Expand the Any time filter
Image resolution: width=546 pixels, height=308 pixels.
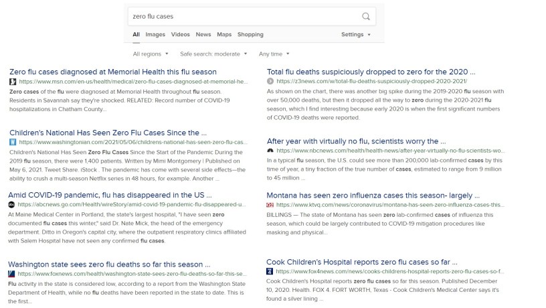click(x=274, y=54)
